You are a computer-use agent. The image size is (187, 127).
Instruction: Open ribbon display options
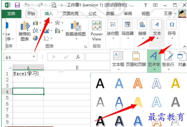coord(155,5)
